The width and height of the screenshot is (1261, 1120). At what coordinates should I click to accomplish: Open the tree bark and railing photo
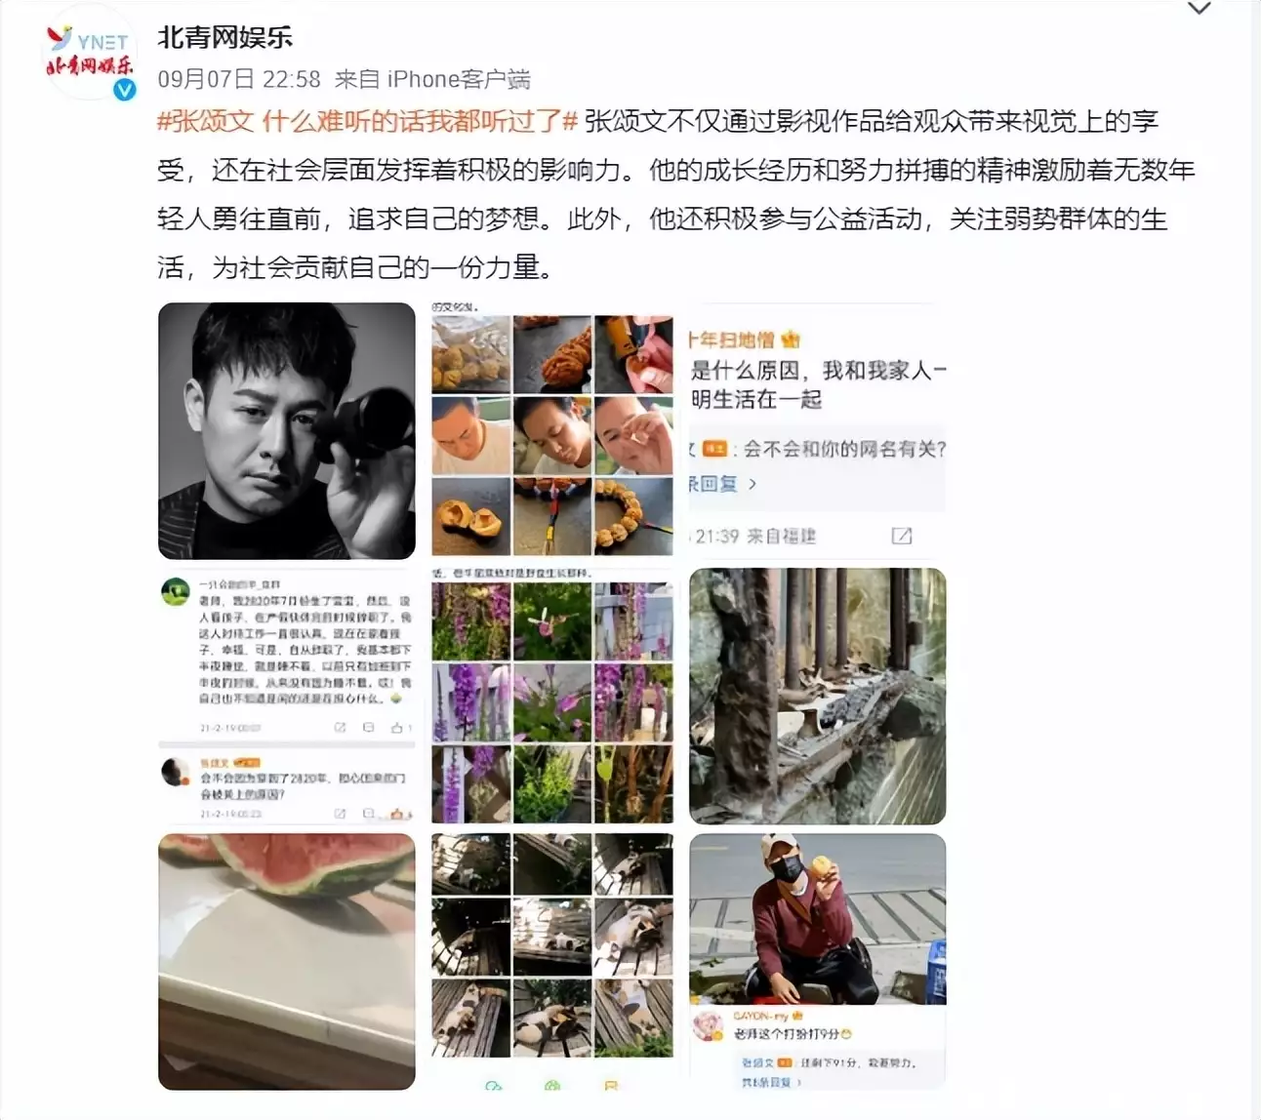pos(818,696)
